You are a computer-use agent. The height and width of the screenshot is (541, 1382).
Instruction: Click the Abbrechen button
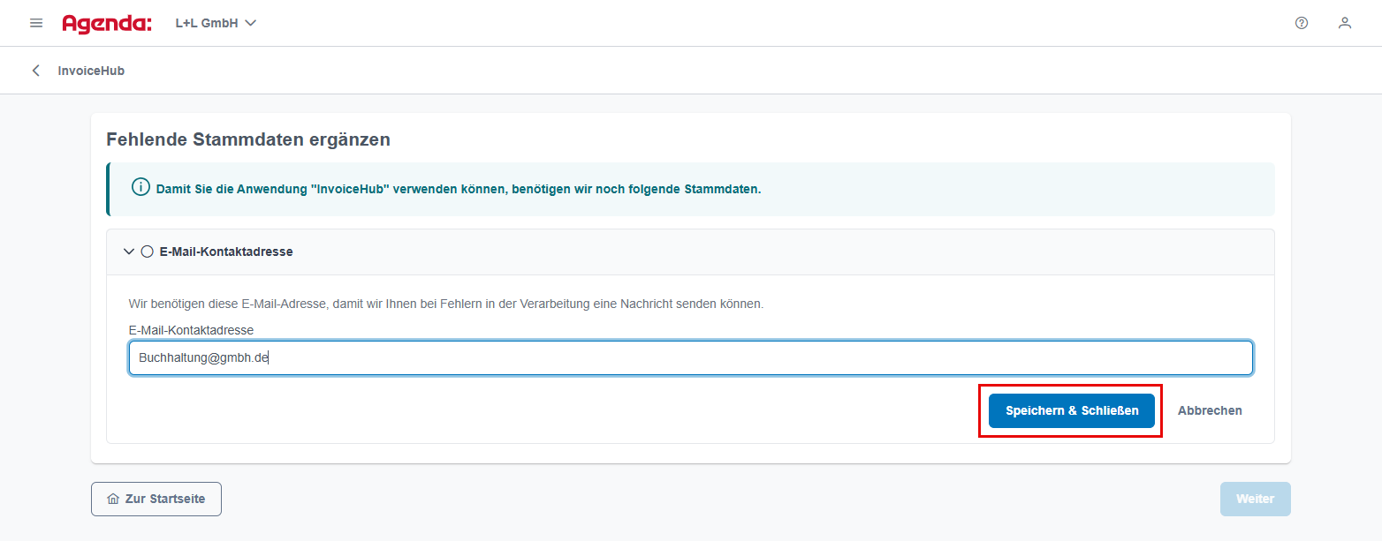[x=1210, y=410]
